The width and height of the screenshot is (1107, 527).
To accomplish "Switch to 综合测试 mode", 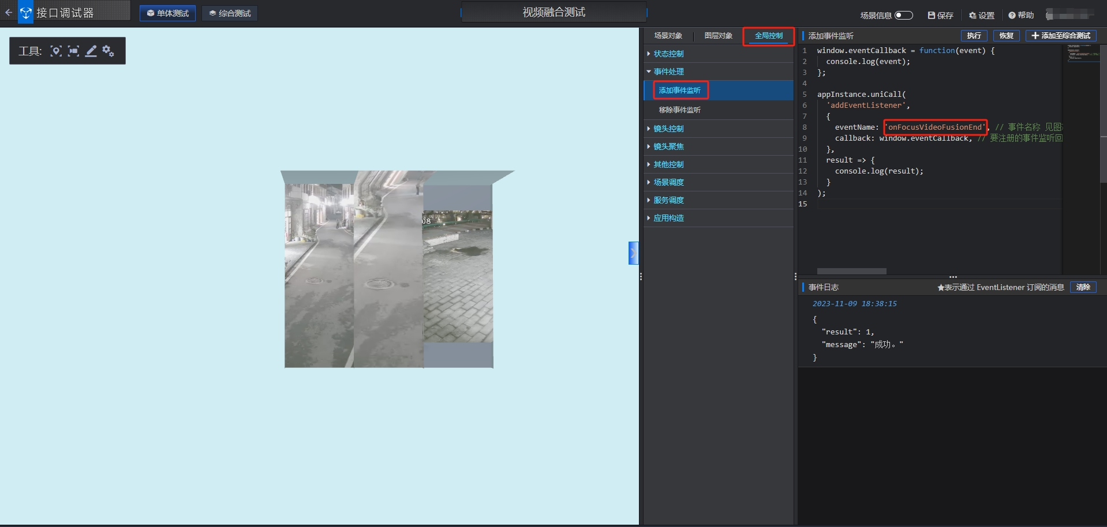I will (x=230, y=13).
